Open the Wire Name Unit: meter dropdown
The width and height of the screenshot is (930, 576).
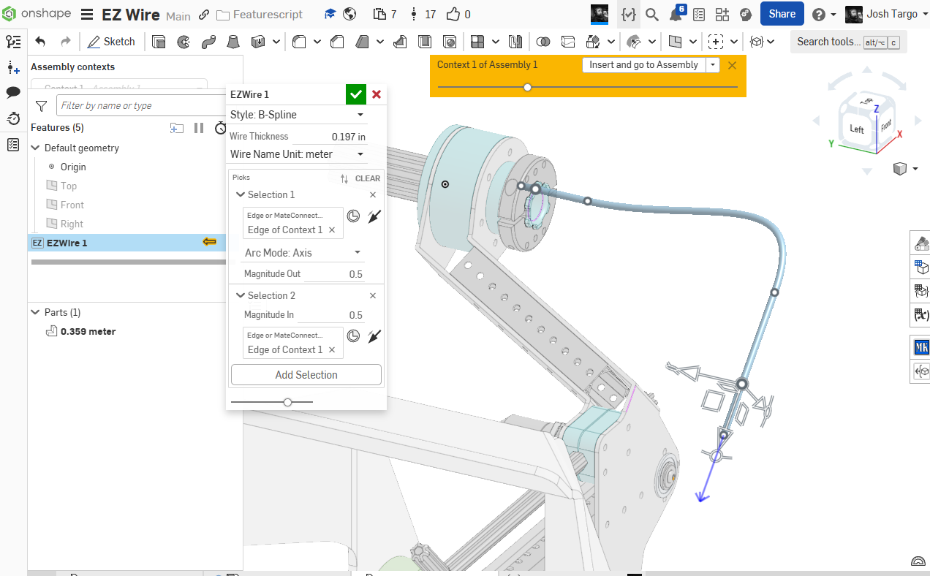click(x=297, y=154)
